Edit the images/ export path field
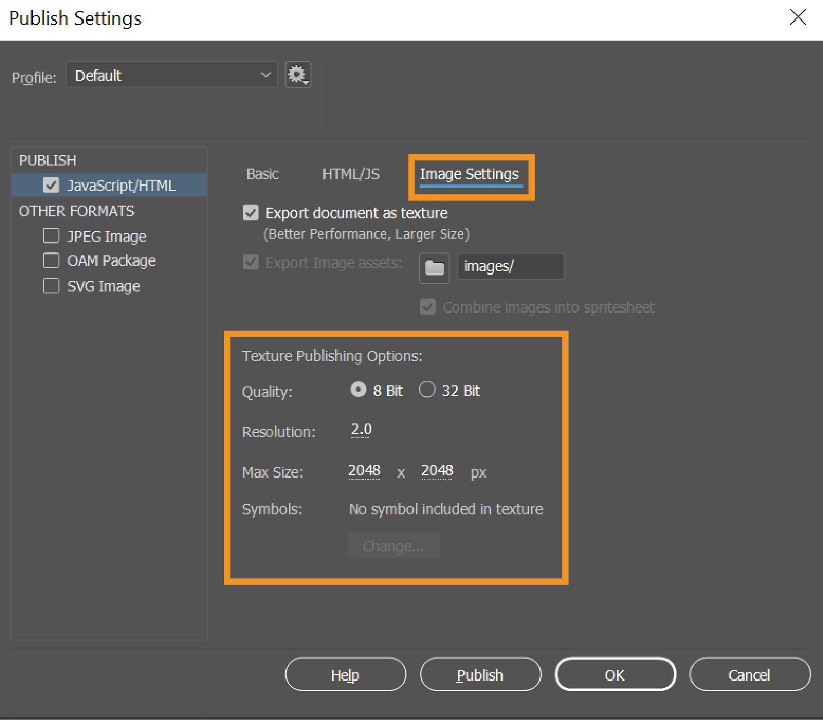 click(510, 266)
